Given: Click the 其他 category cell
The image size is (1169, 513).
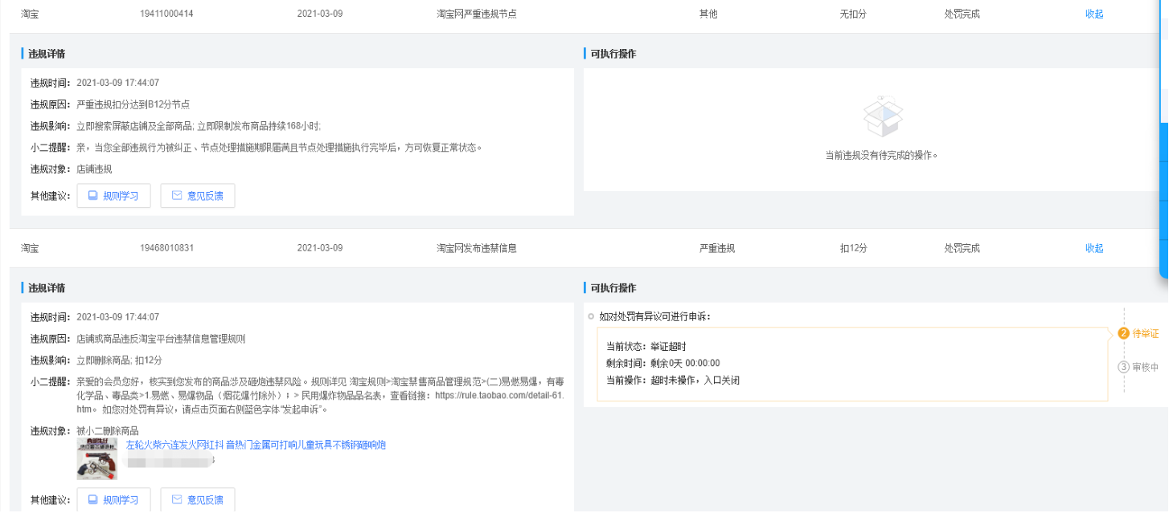Looking at the screenshot, I should click(x=708, y=14).
